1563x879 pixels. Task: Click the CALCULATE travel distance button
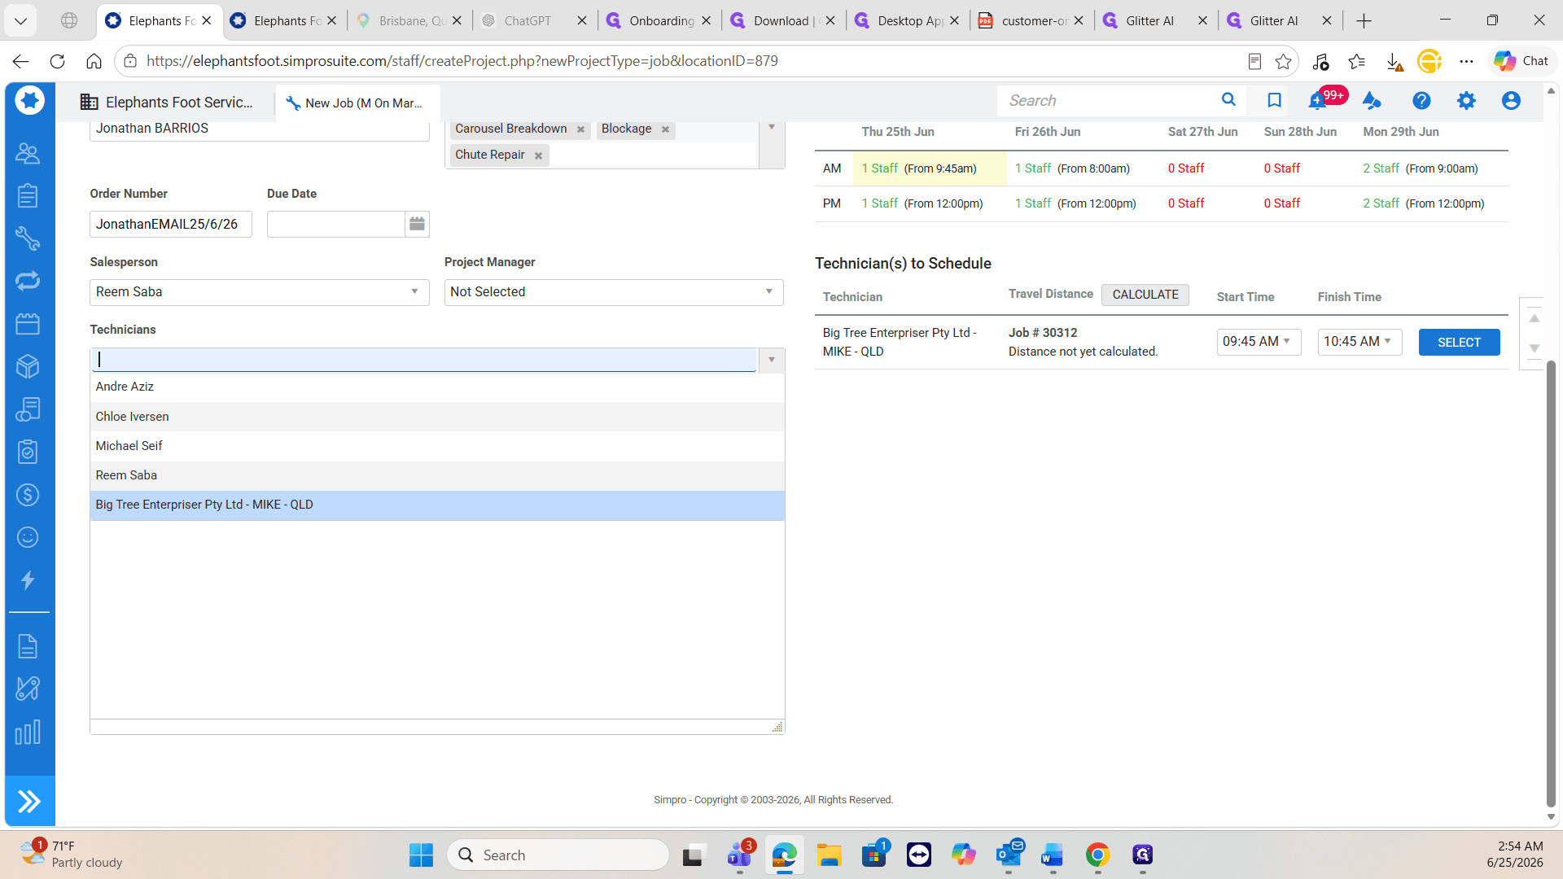pos(1145,295)
